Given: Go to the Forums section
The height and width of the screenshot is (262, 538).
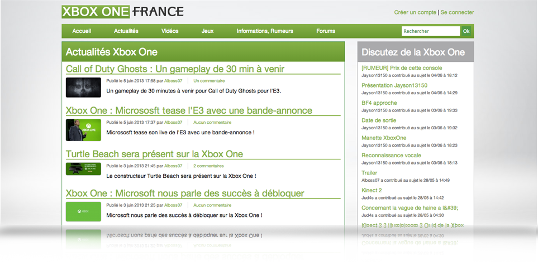Looking at the screenshot, I should click(326, 31).
